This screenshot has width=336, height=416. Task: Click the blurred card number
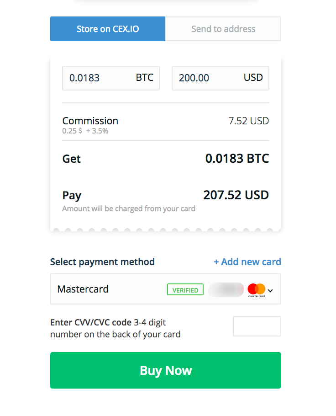(x=226, y=290)
